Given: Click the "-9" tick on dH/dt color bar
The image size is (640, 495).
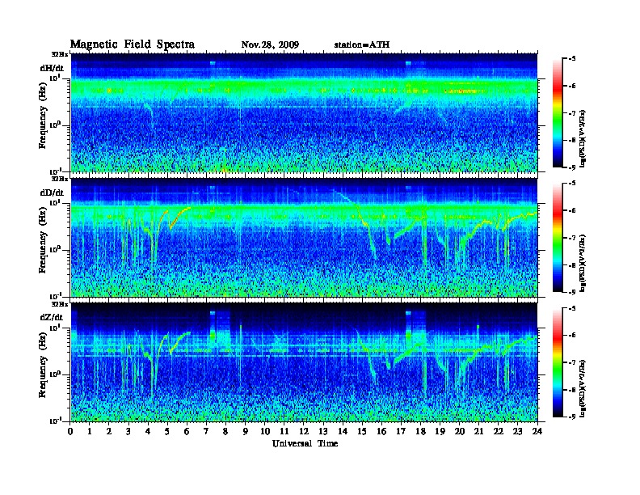Looking at the screenshot, I should [x=572, y=167].
